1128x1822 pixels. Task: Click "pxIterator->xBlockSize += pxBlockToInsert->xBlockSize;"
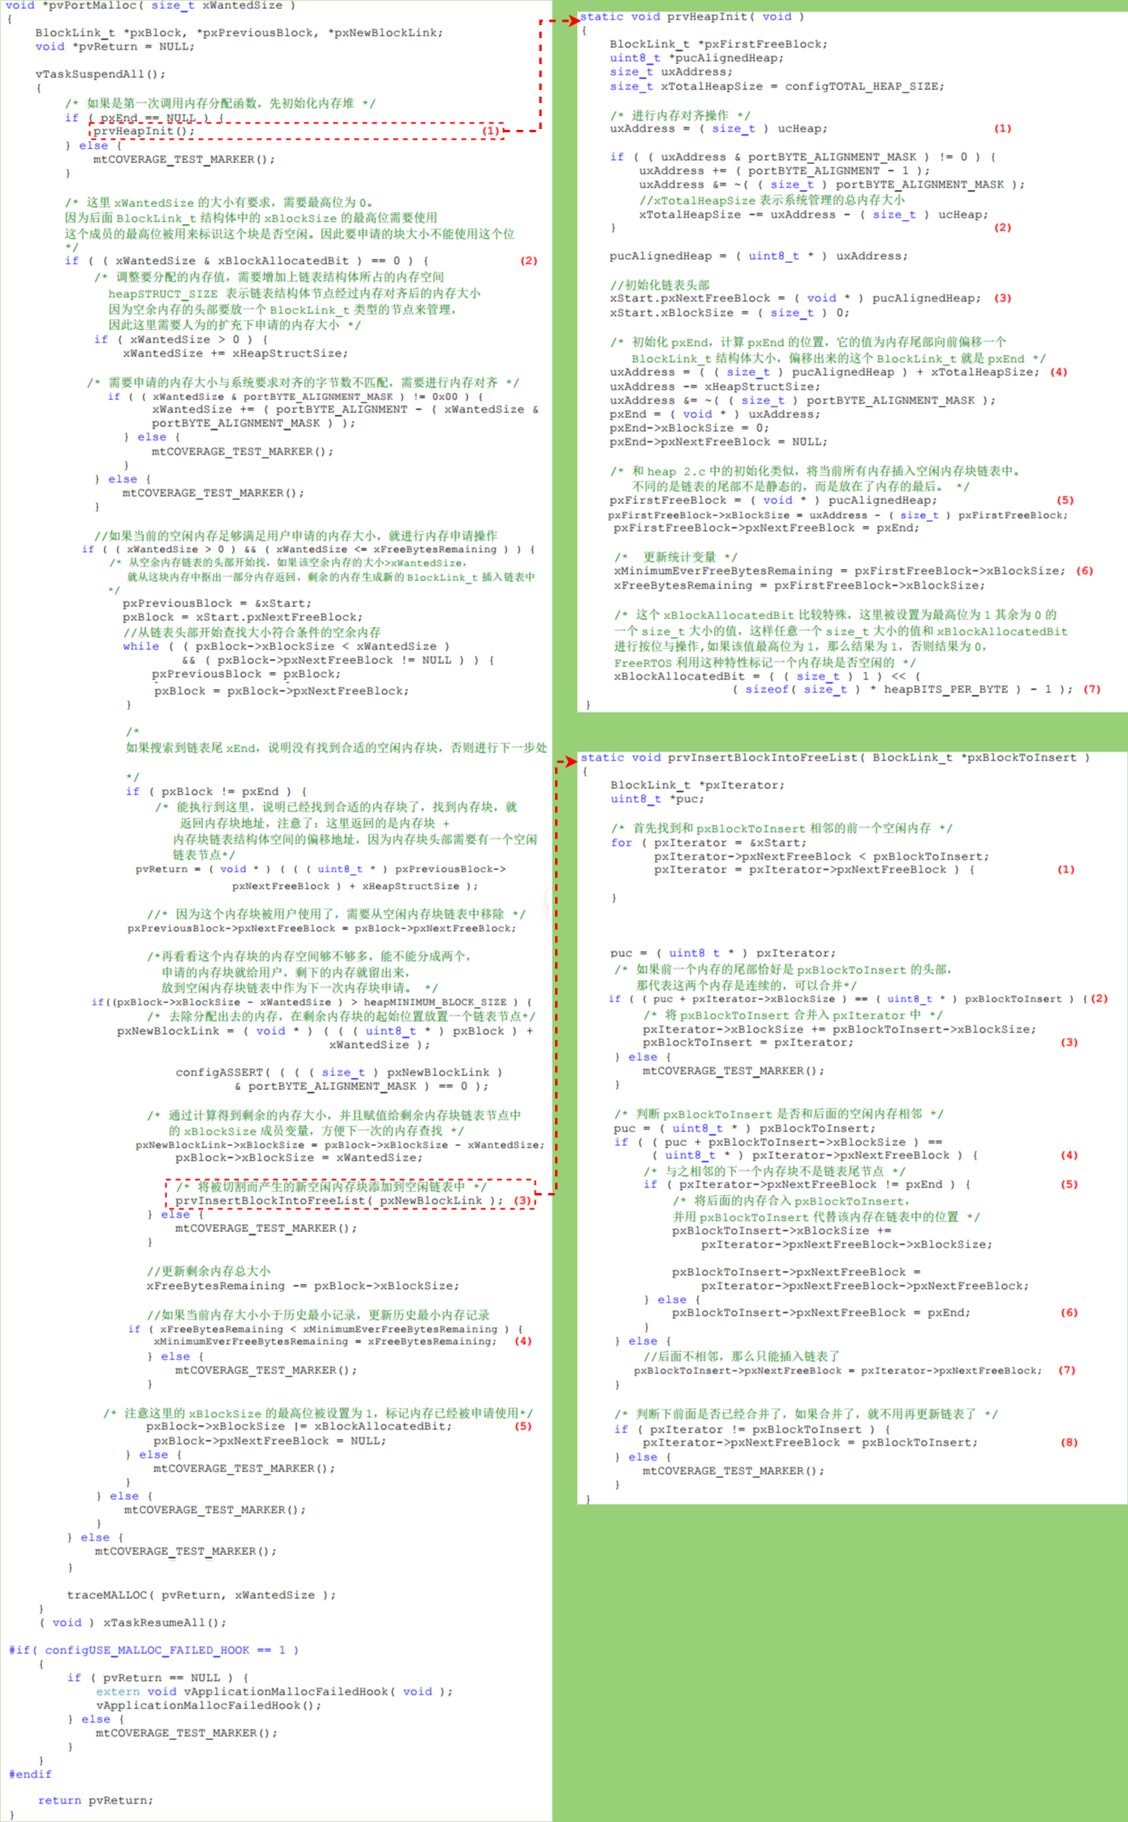839,1030
